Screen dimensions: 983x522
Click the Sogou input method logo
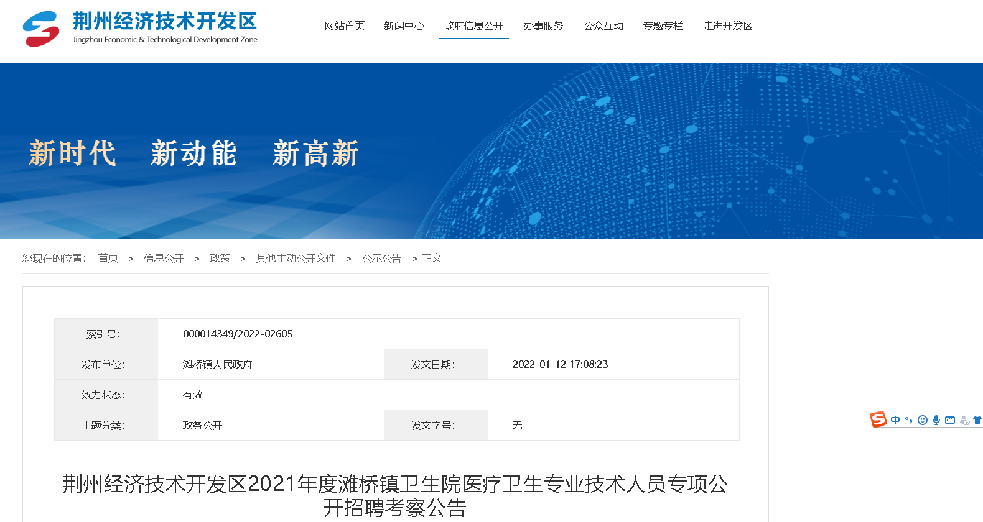pyautogui.click(x=878, y=420)
